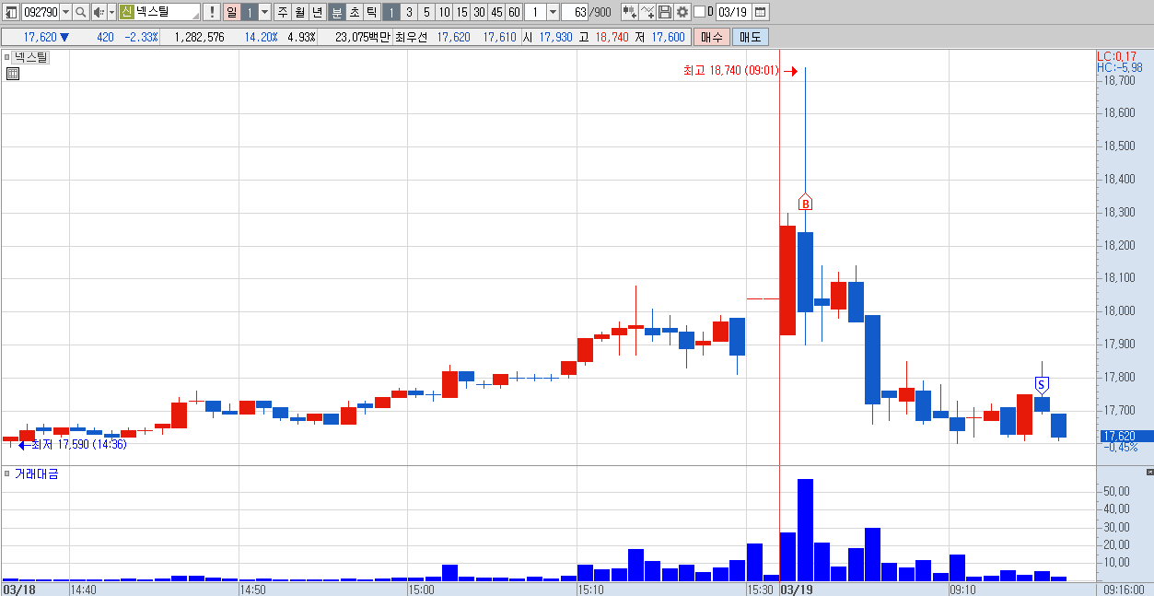Click the S sell marker on the chart
Screen dimensions: 1154x596
pos(1042,384)
